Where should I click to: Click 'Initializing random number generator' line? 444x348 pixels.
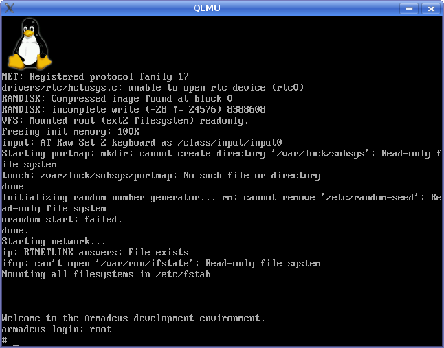pyautogui.click(x=221, y=198)
